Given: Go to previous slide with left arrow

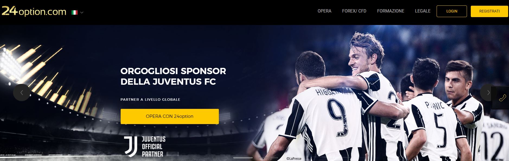Looking at the screenshot, I should (22, 93).
